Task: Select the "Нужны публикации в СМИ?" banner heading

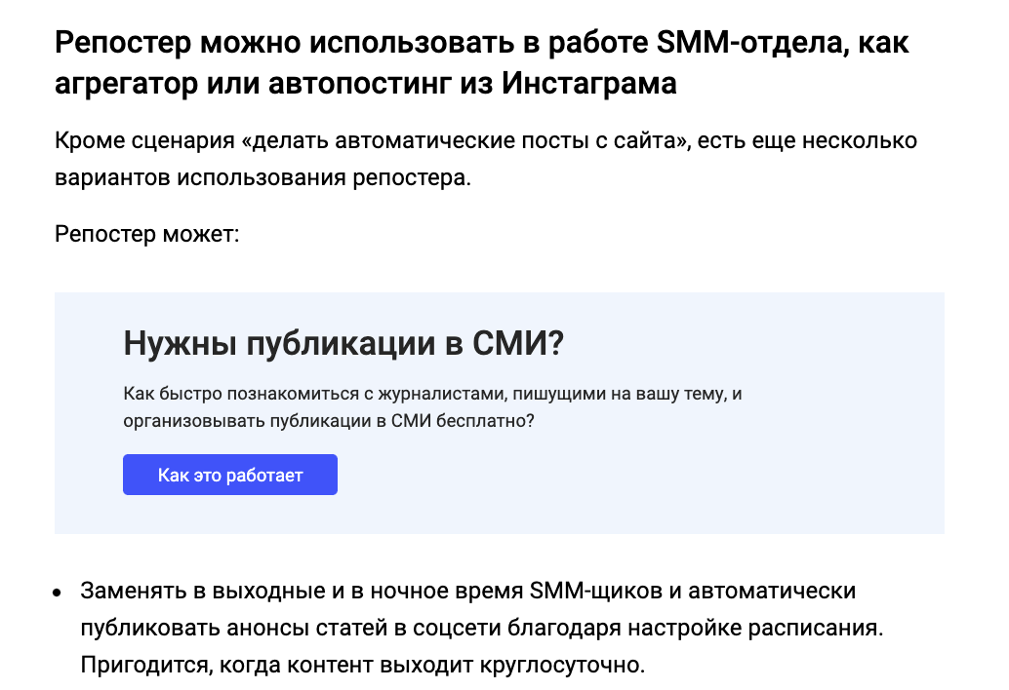Action: pos(343,343)
